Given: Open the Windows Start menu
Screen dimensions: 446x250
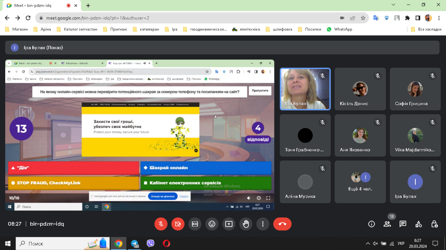Looking at the screenshot, I should point(8,243).
